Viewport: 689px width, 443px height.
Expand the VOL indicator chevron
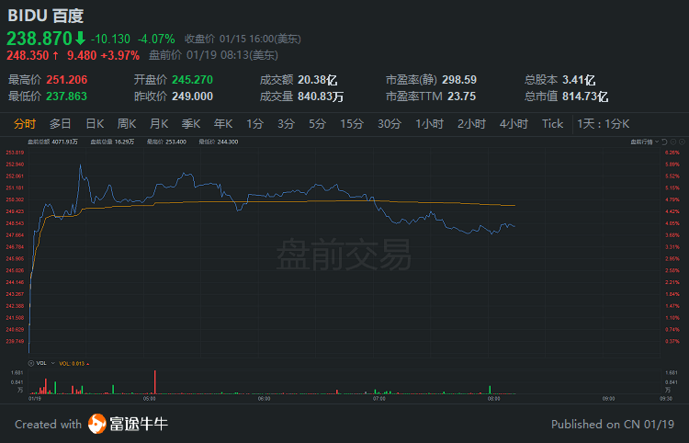(x=52, y=363)
